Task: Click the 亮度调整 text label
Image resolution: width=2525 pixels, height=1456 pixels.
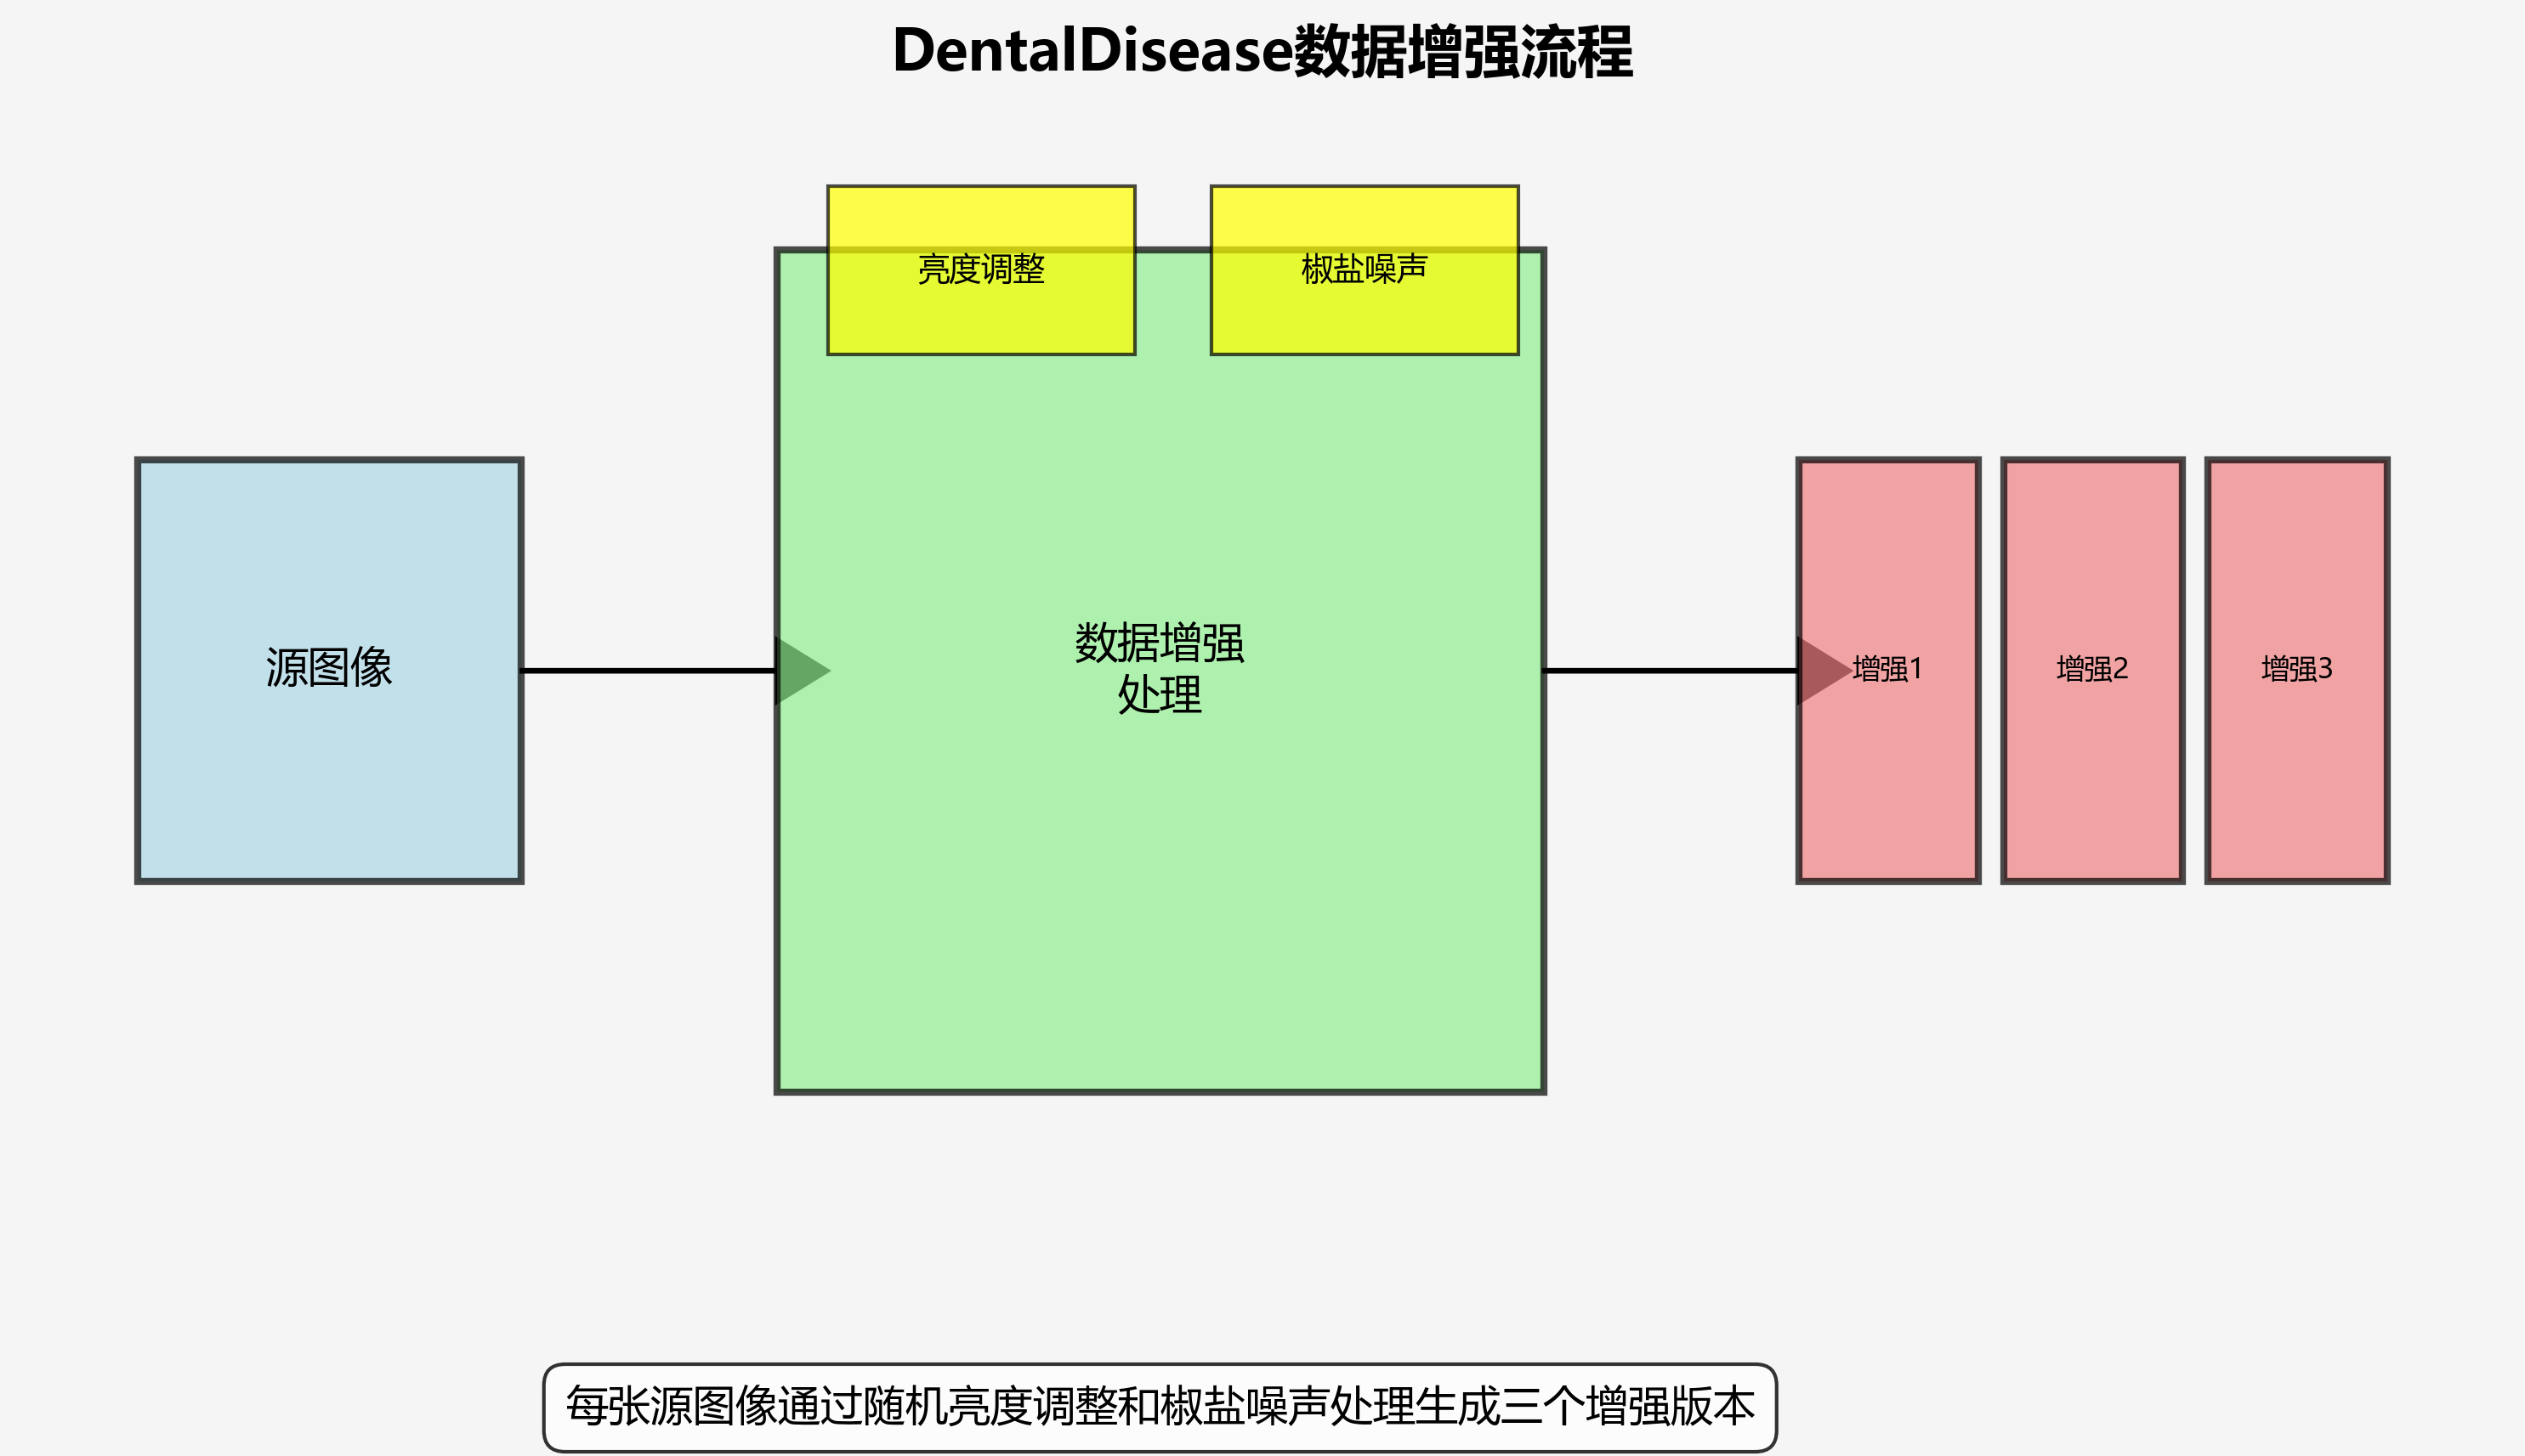Action: pyautogui.click(x=980, y=269)
